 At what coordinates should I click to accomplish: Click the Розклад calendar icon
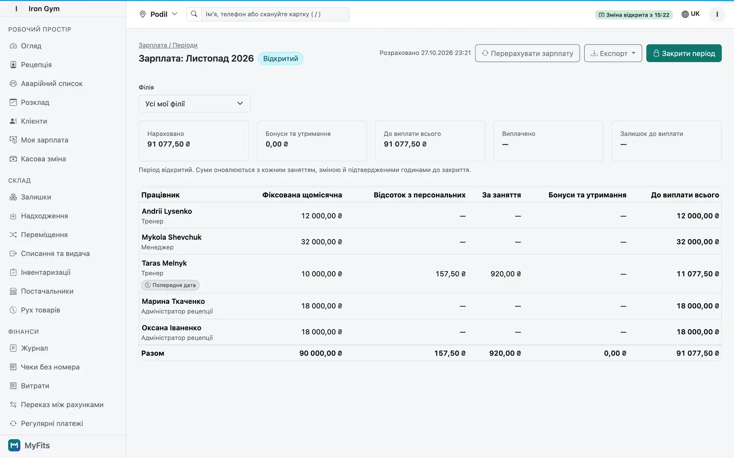tap(13, 102)
